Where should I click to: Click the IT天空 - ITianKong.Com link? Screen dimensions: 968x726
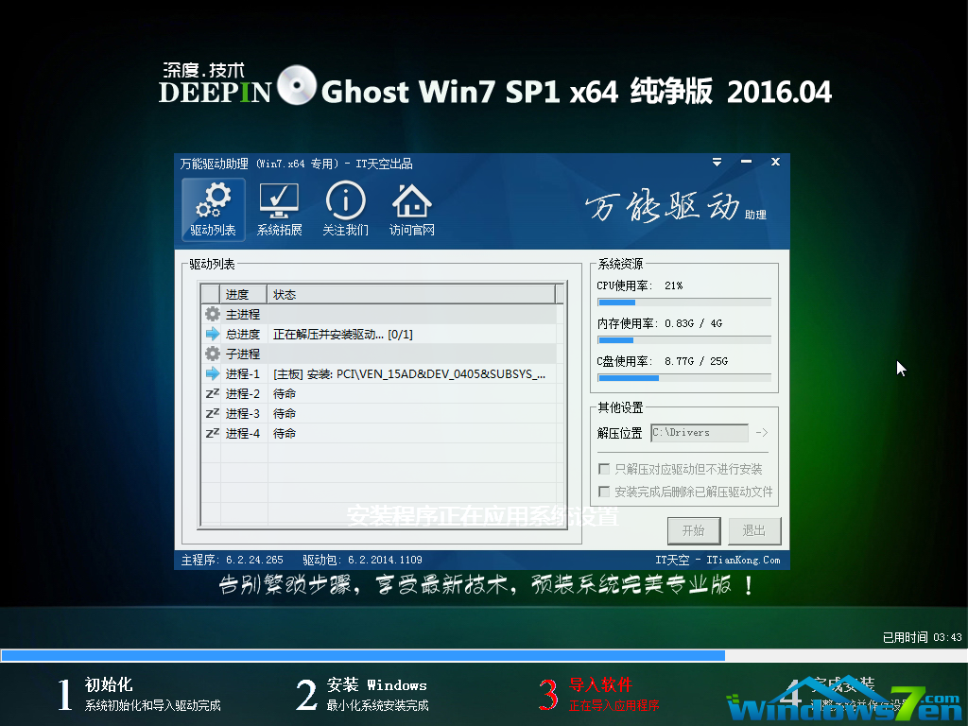(717, 560)
